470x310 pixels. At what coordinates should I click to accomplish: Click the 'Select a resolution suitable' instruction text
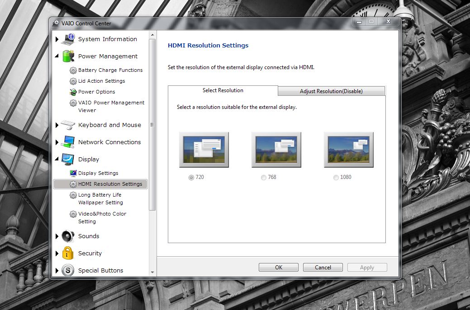[237, 107]
